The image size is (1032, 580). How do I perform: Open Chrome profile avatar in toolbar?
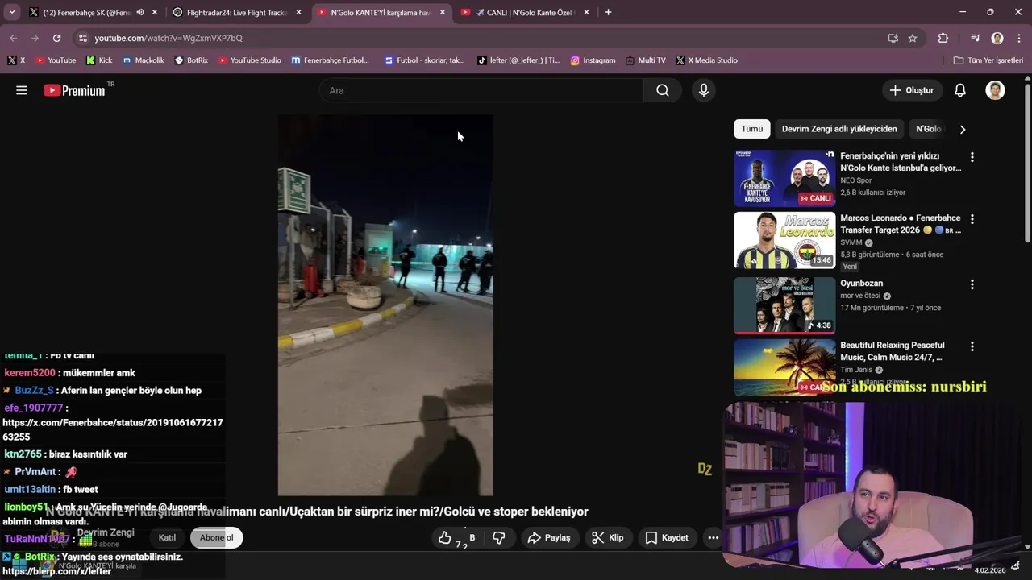997,38
